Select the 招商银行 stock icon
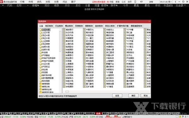Image resolution: width=189 pixels, height=118 pixels. (84, 50)
